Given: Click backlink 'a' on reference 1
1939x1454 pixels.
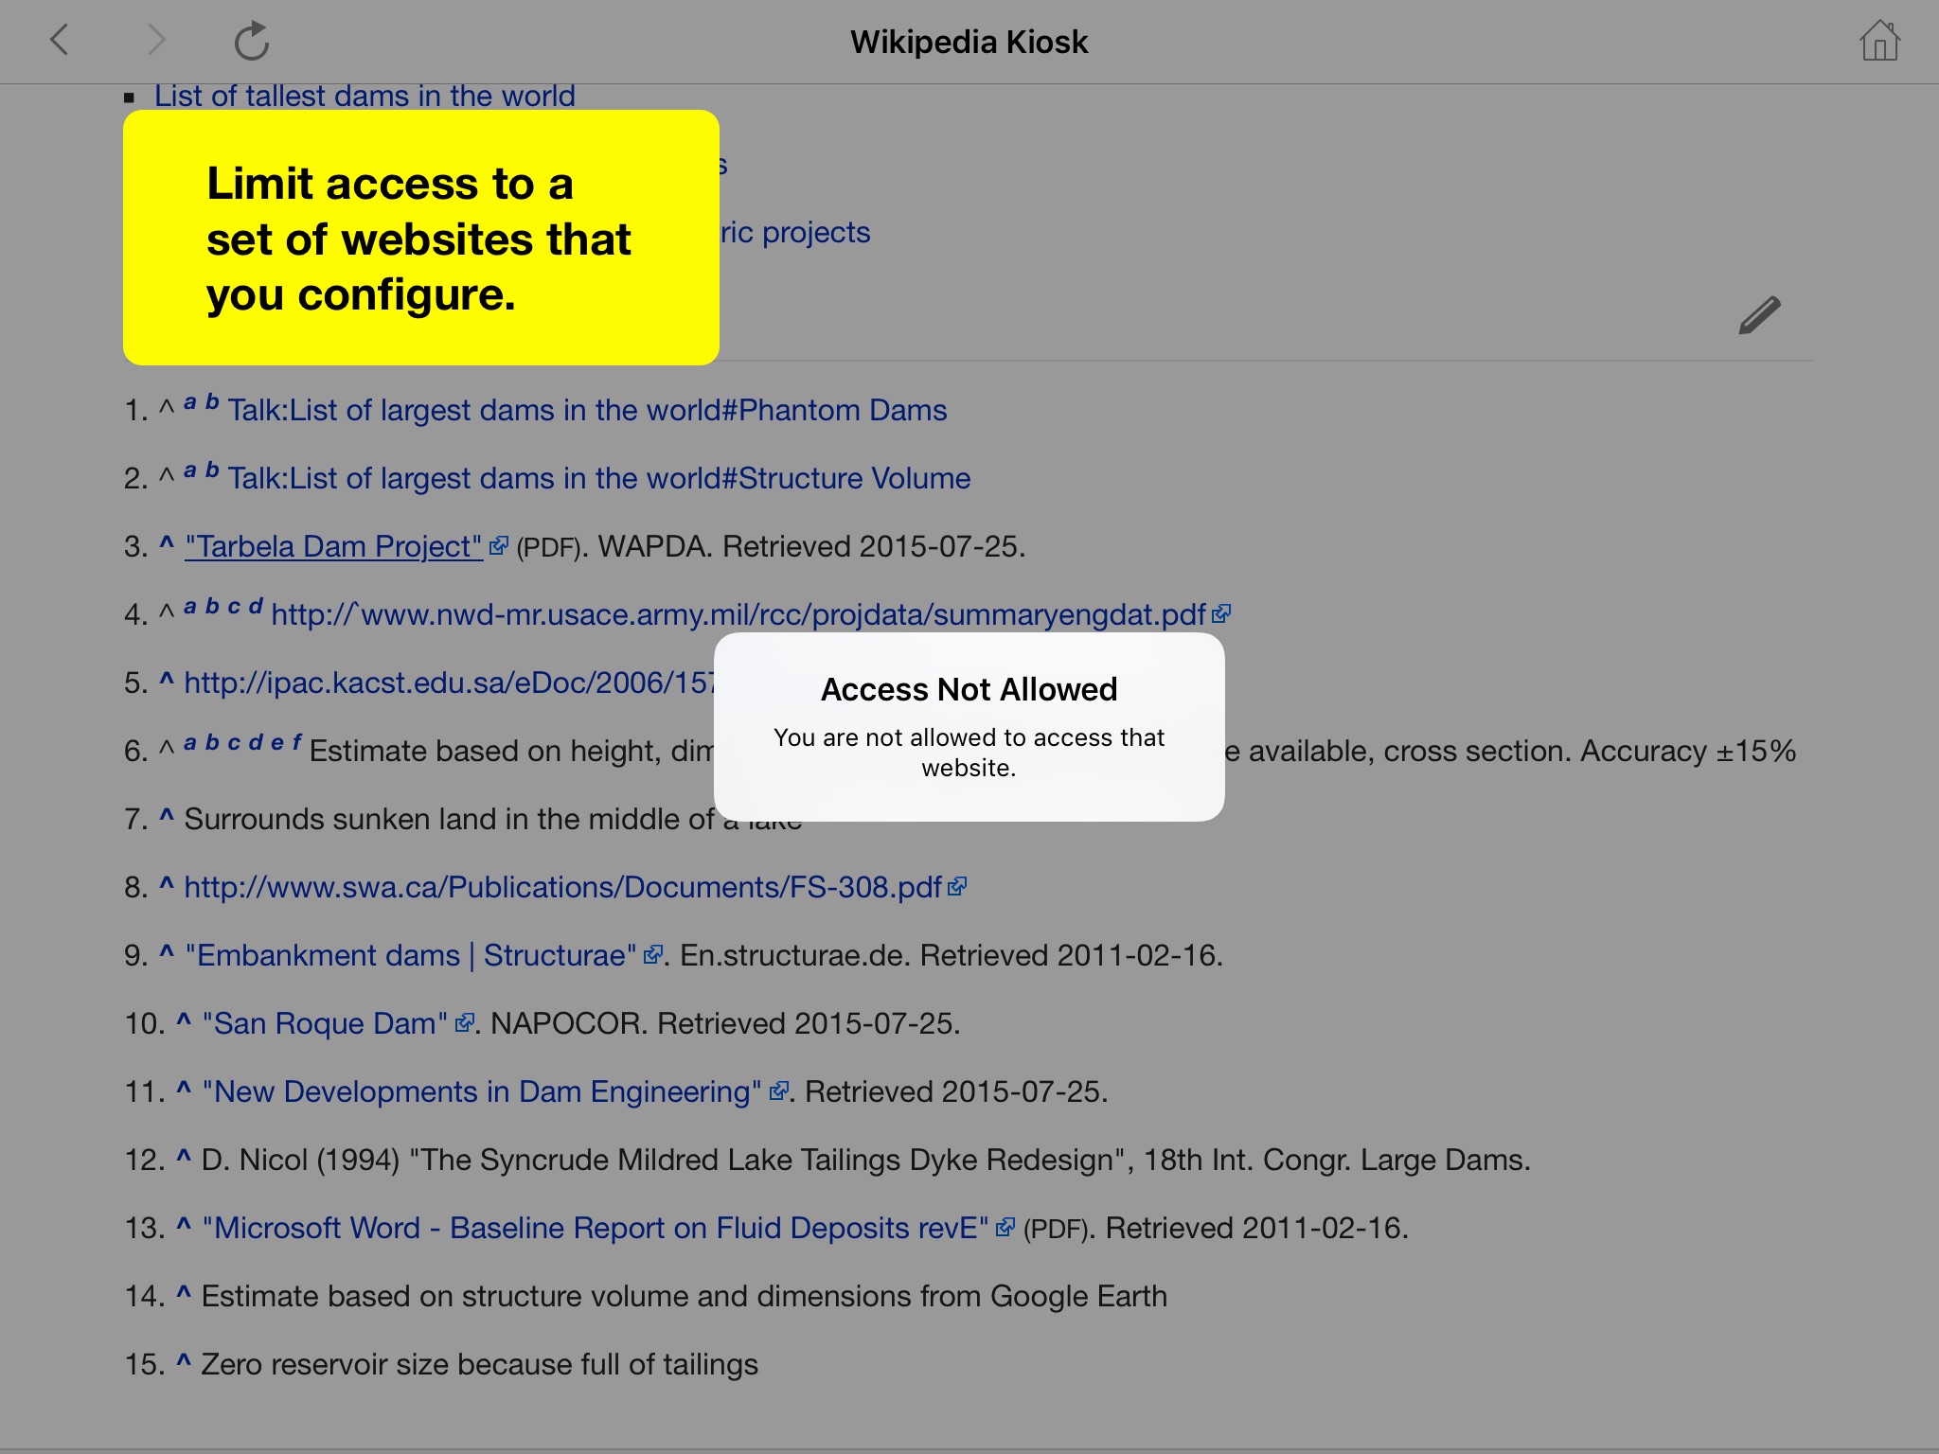Looking at the screenshot, I should pos(190,402).
